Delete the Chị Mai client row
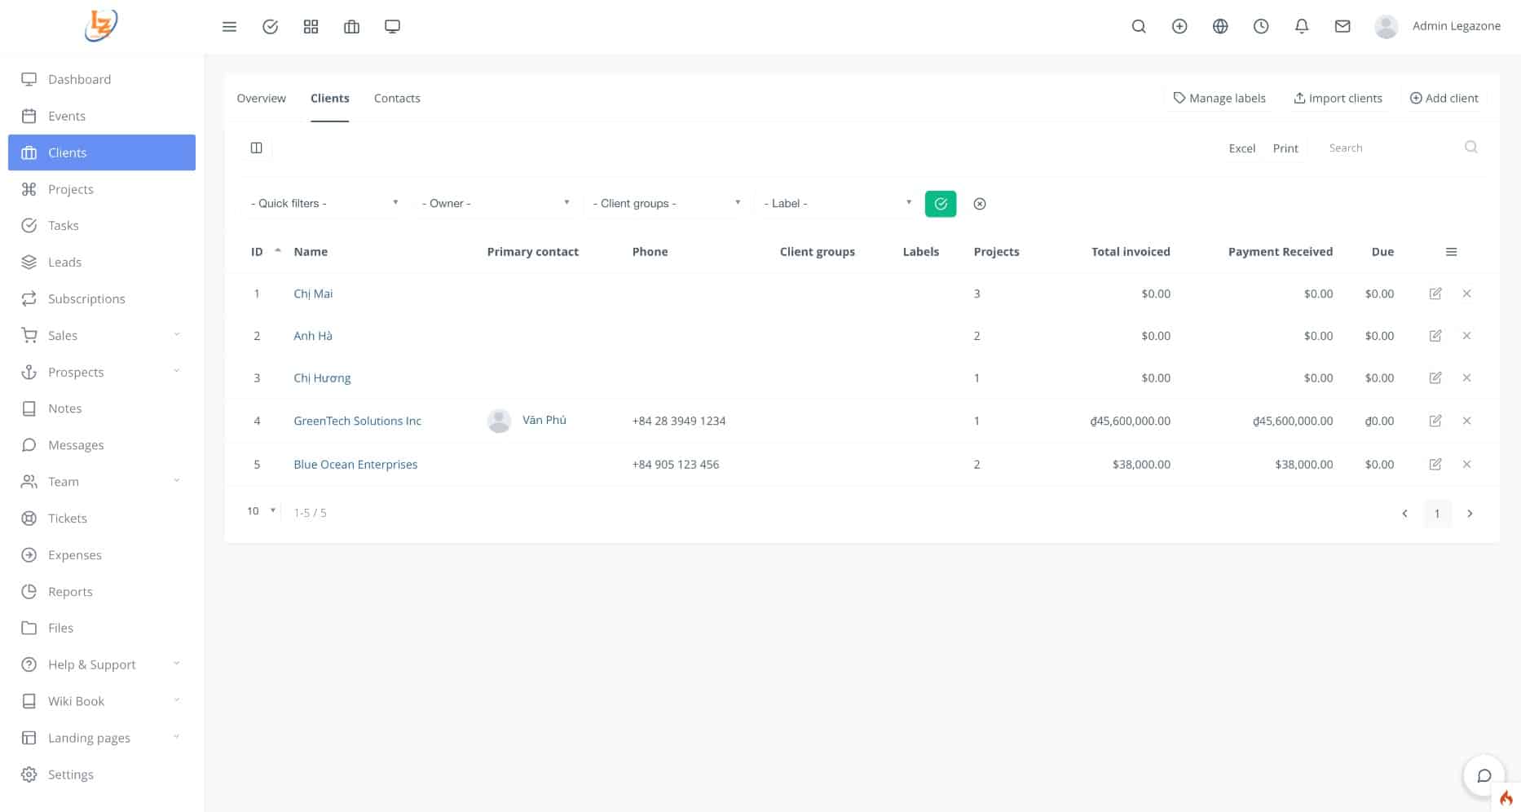The height and width of the screenshot is (812, 1521). pyautogui.click(x=1466, y=293)
